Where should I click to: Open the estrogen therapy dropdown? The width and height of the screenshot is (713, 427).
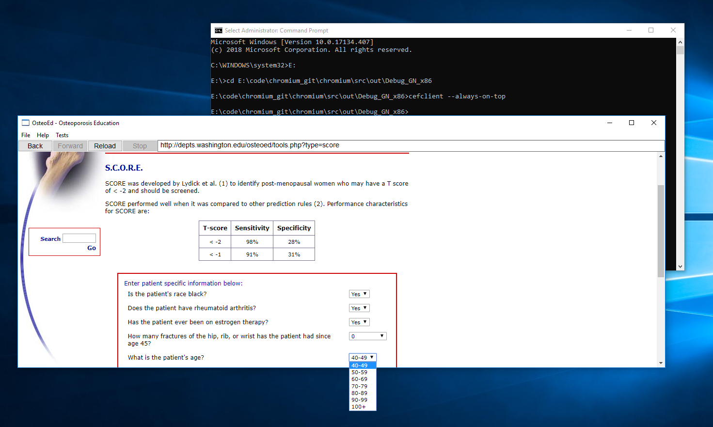click(359, 322)
